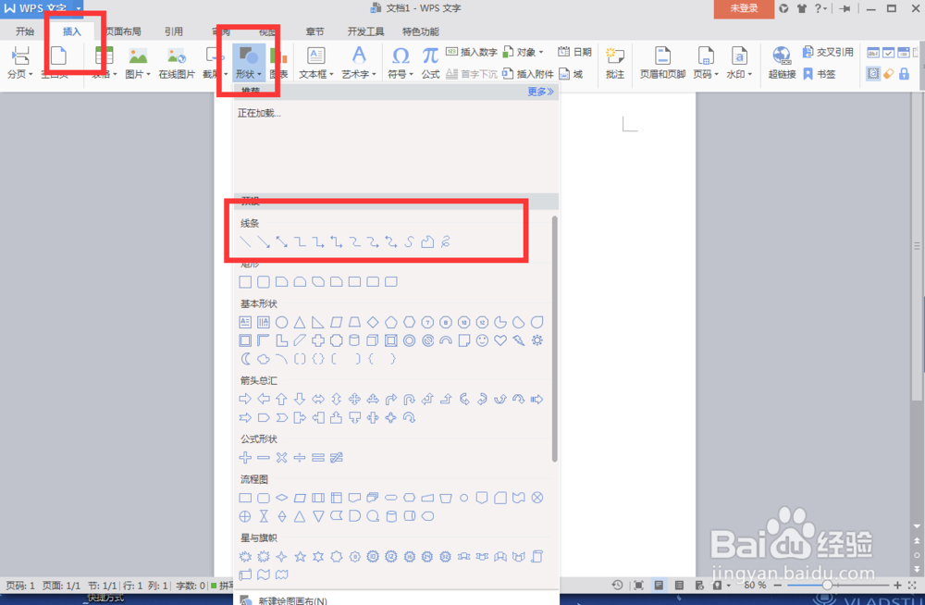This screenshot has height=605, width=925.
Task: Select the multiply sign in 公式形状
Action: (281, 457)
